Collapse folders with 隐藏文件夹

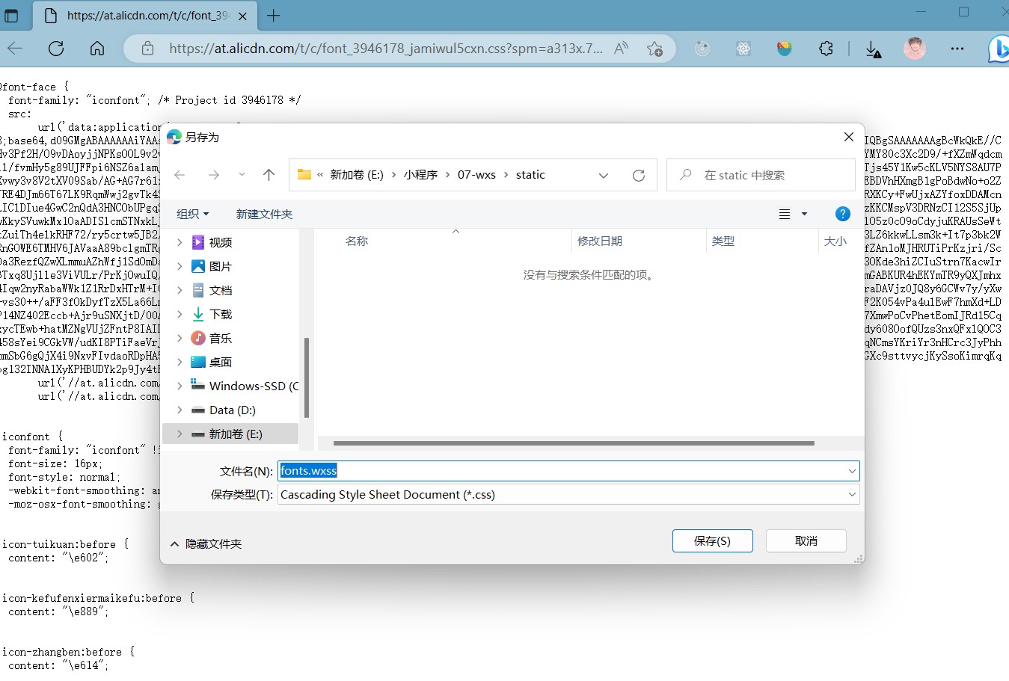(206, 543)
